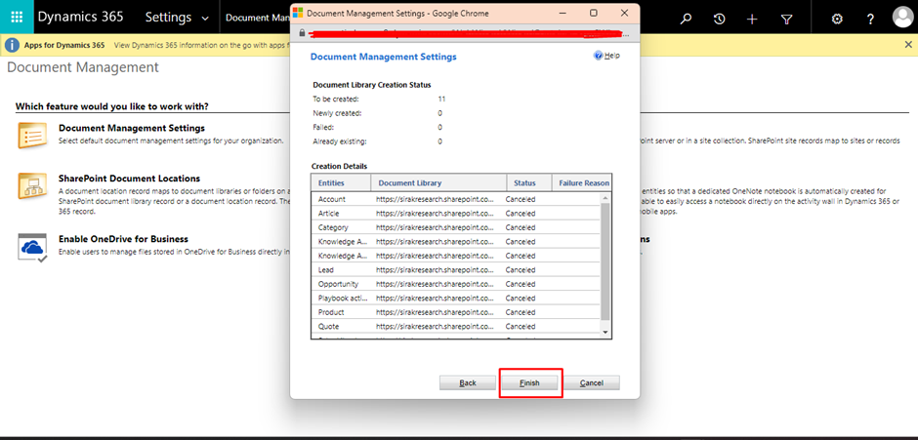This screenshot has height=440, width=918.
Task: Click the Finish button
Action: [529, 382]
